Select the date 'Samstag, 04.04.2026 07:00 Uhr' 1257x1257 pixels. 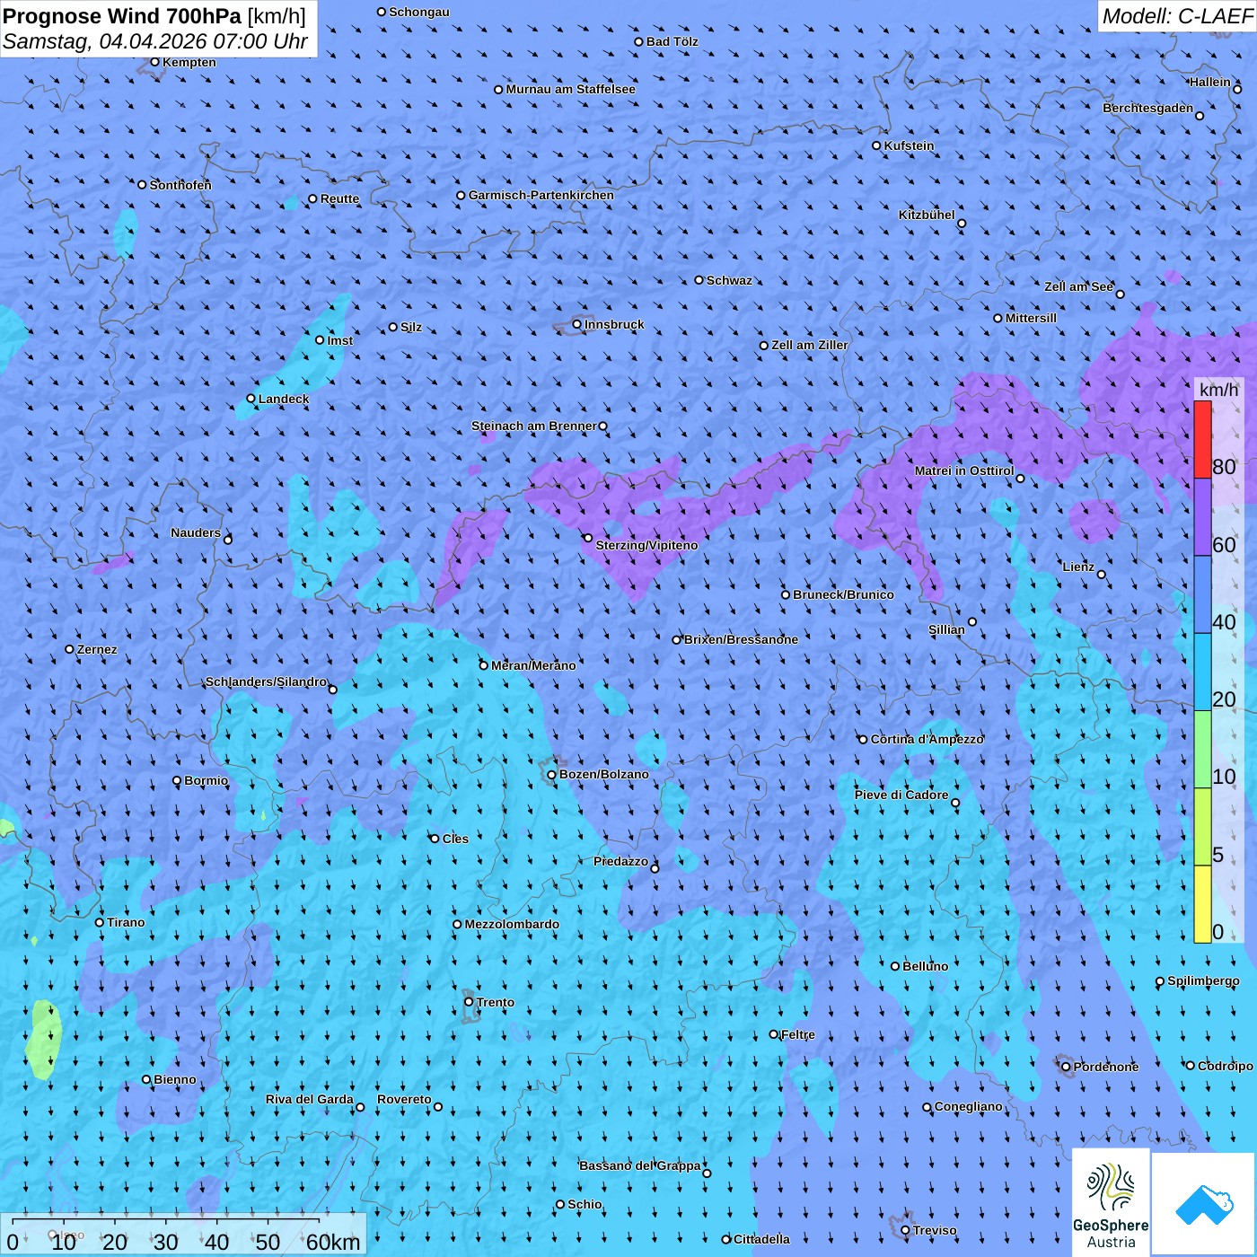[x=155, y=41]
